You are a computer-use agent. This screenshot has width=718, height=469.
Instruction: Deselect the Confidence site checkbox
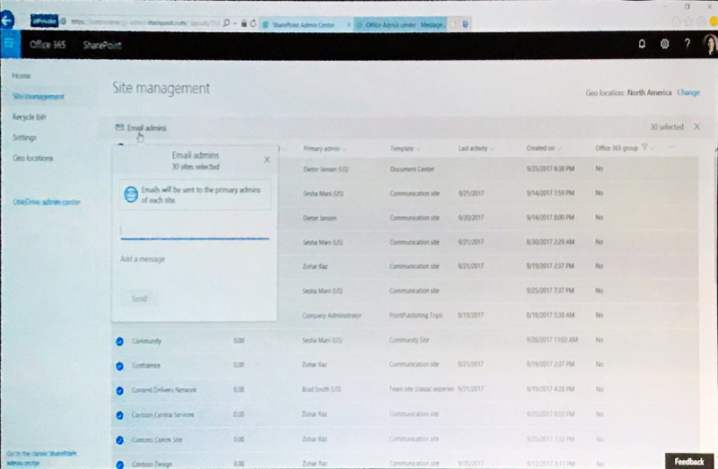(119, 366)
